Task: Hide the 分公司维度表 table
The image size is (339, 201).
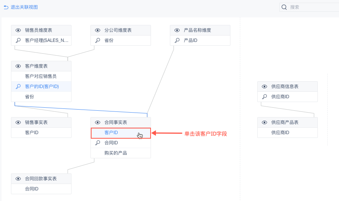Action: pos(98,30)
